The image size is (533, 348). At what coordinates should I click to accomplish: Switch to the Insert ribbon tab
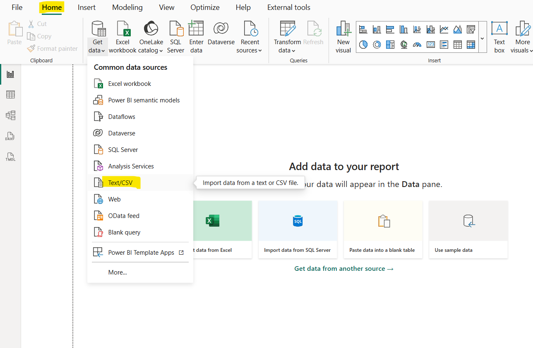click(x=86, y=7)
